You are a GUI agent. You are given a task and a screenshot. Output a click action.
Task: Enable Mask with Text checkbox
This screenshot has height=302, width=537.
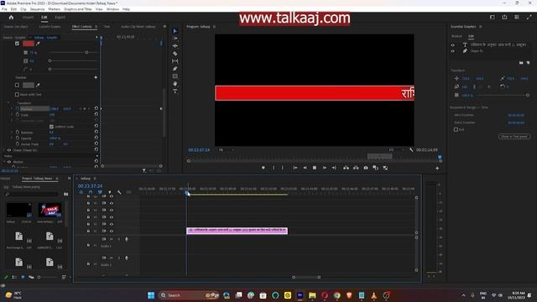point(17,94)
